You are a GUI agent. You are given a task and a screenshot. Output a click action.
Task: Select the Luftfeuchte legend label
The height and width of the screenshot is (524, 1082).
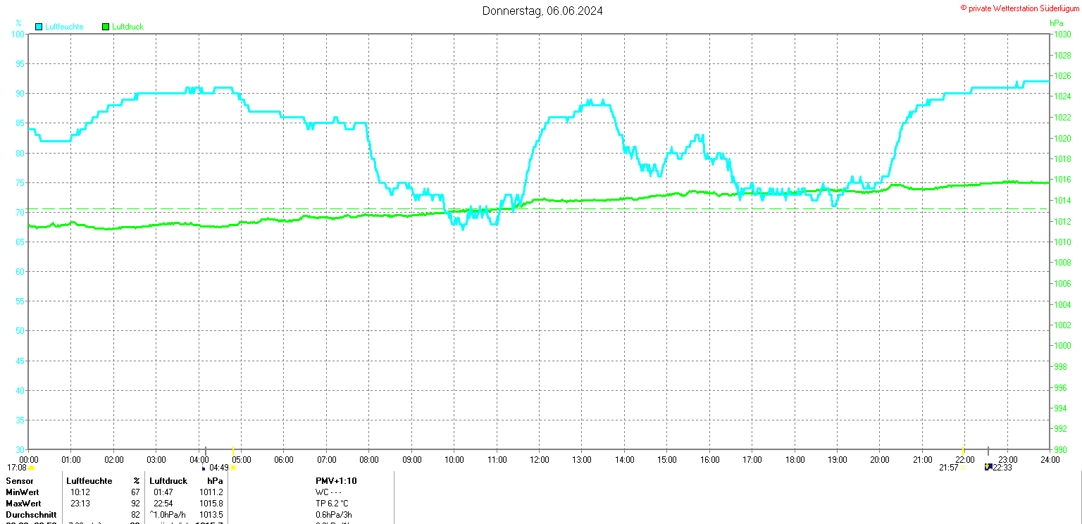pos(64,27)
